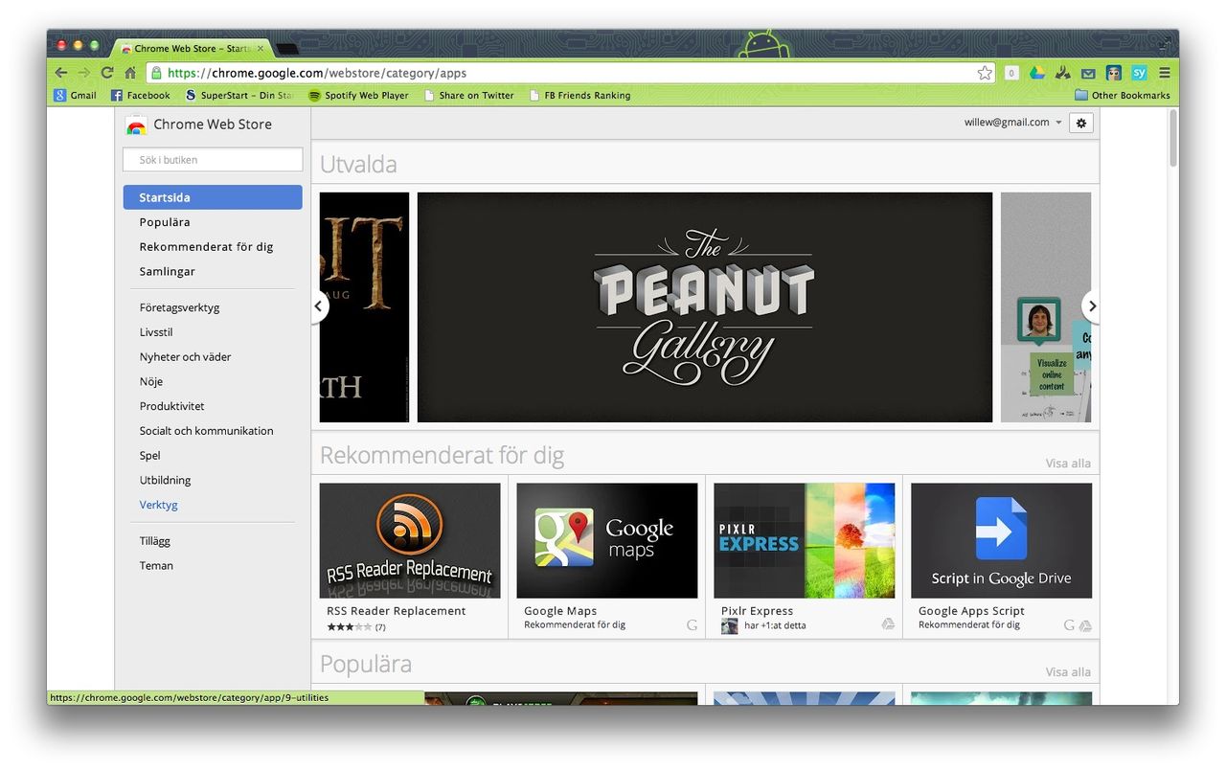Open the Spel category
The width and height of the screenshot is (1226, 770).
[149, 456]
